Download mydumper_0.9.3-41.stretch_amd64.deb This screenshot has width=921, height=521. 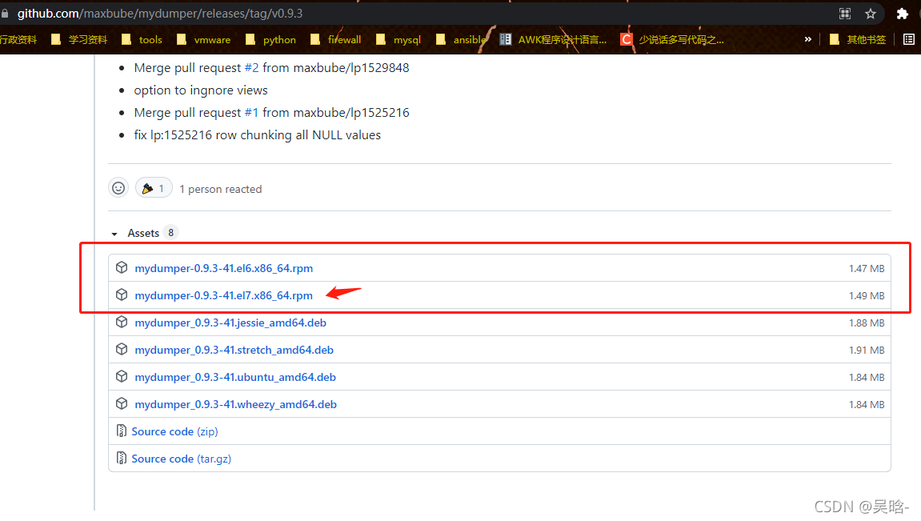pos(234,350)
